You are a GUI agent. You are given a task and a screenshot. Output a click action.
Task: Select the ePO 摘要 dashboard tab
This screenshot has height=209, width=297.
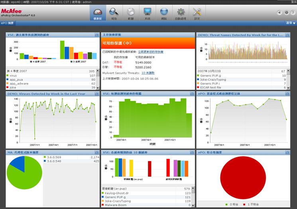[8, 23]
